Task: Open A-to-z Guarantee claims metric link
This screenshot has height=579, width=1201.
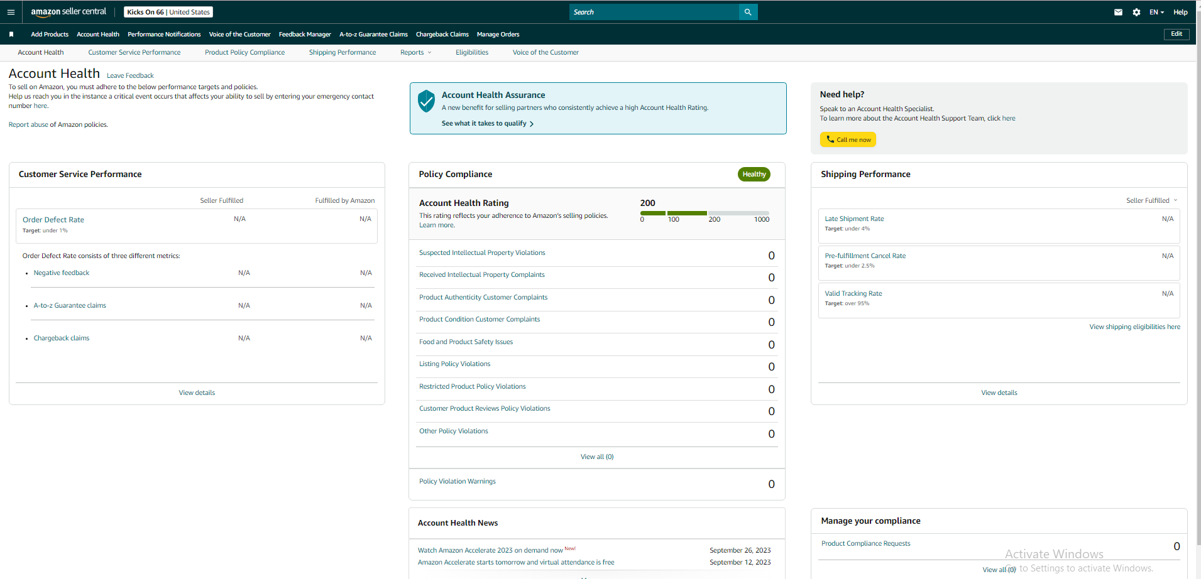Action: point(70,306)
